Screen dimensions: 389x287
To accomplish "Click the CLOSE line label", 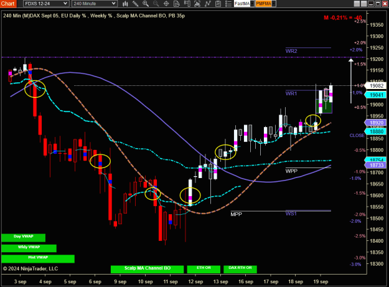I will pyautogui.click(x=357, y=136).
